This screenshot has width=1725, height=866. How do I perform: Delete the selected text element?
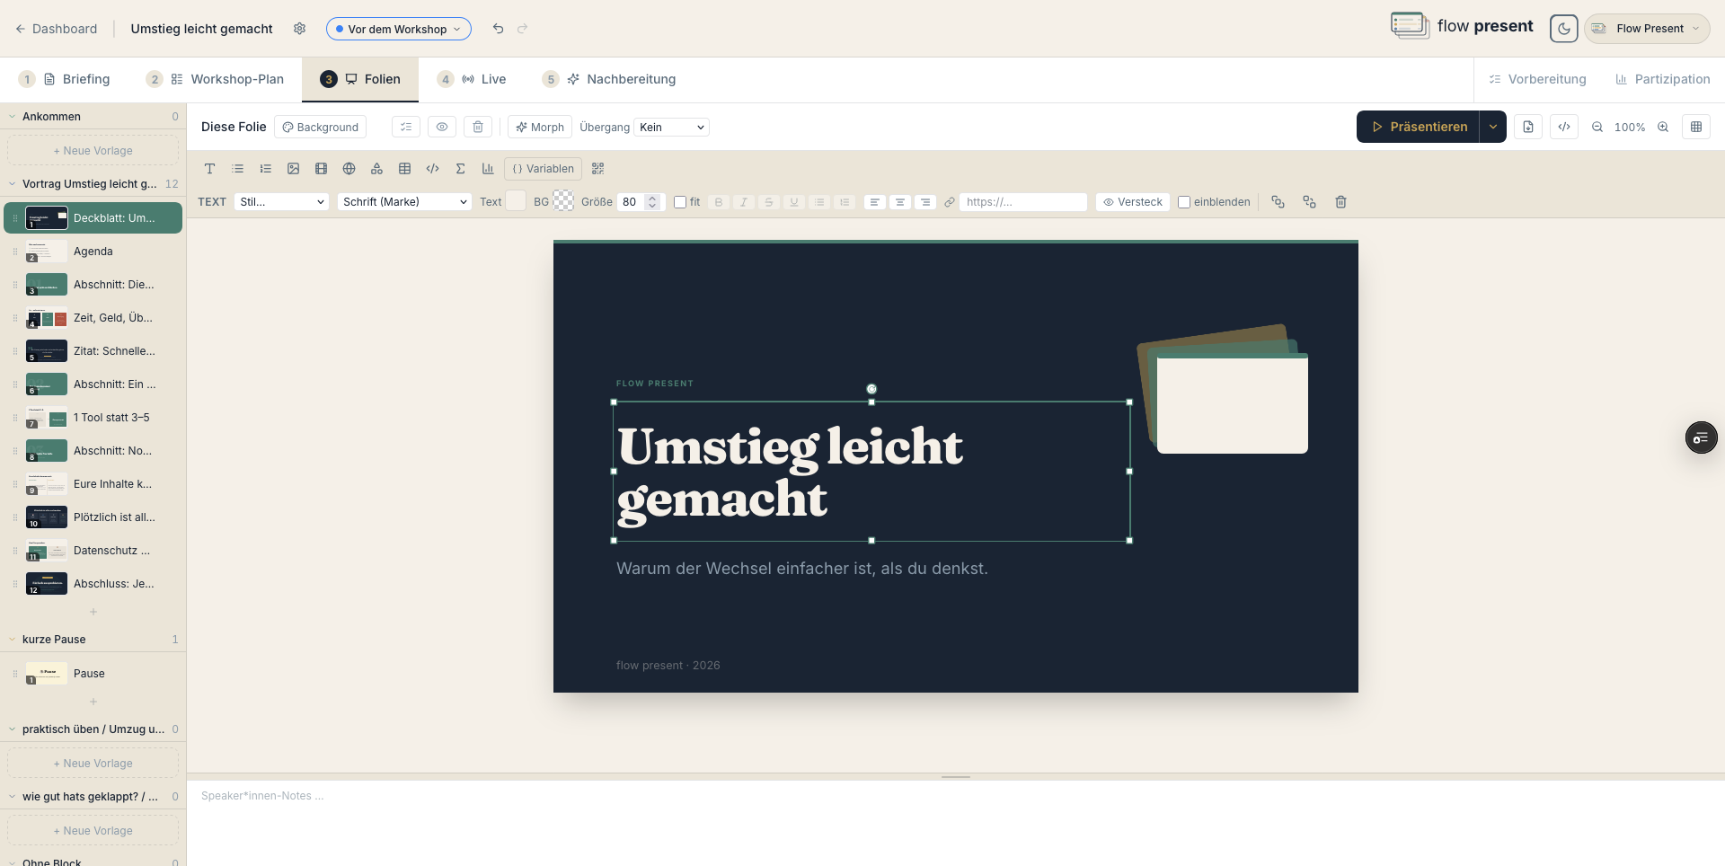tap(1340, 202)
